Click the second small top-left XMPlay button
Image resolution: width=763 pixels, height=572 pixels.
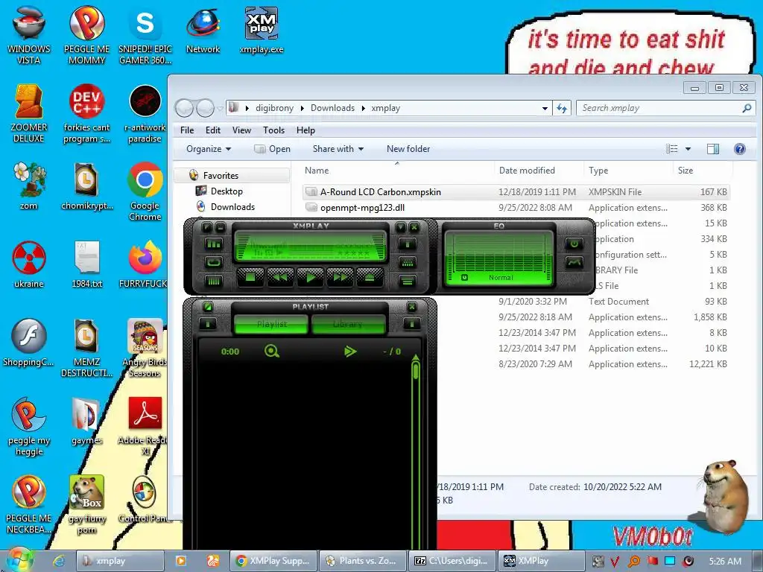click(x=220, y=226)
